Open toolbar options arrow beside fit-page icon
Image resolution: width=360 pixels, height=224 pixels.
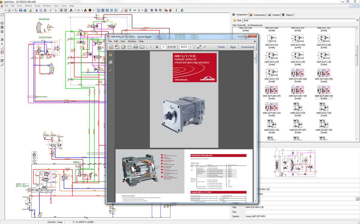pyautogui.click(x=205, y=47)
